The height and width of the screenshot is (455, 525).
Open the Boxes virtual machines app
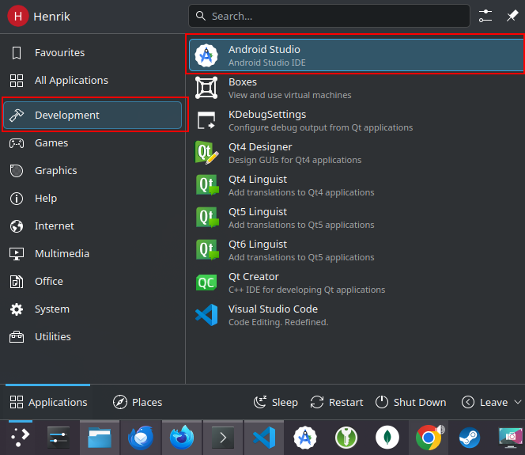pyautogui.click(x=357, y=88)
